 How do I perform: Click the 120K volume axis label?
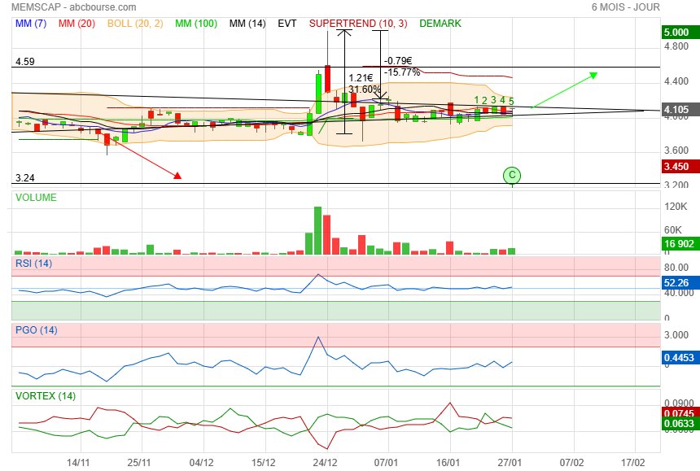676,207
